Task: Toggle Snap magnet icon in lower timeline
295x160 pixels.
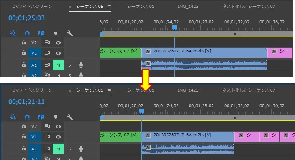Action: click(x=27, y=117)
